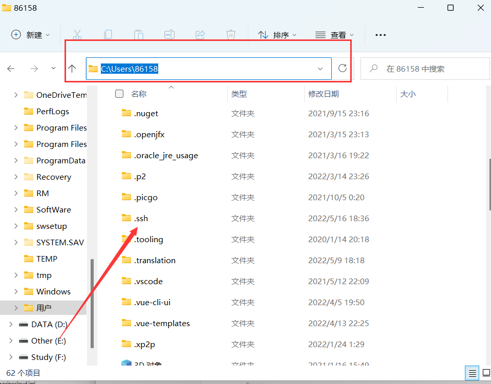The width and height of the screenshot is (491, 384).
Task: Expand the ProgramData tree node
Action: click(x=16, y=160)
